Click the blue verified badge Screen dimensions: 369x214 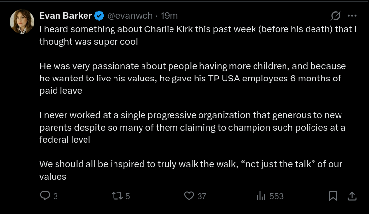point(99,16)
